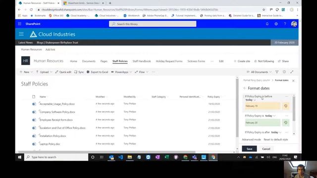
Task: Click the Cloud Industries triangle logo
Action: (x=33, y=34)
